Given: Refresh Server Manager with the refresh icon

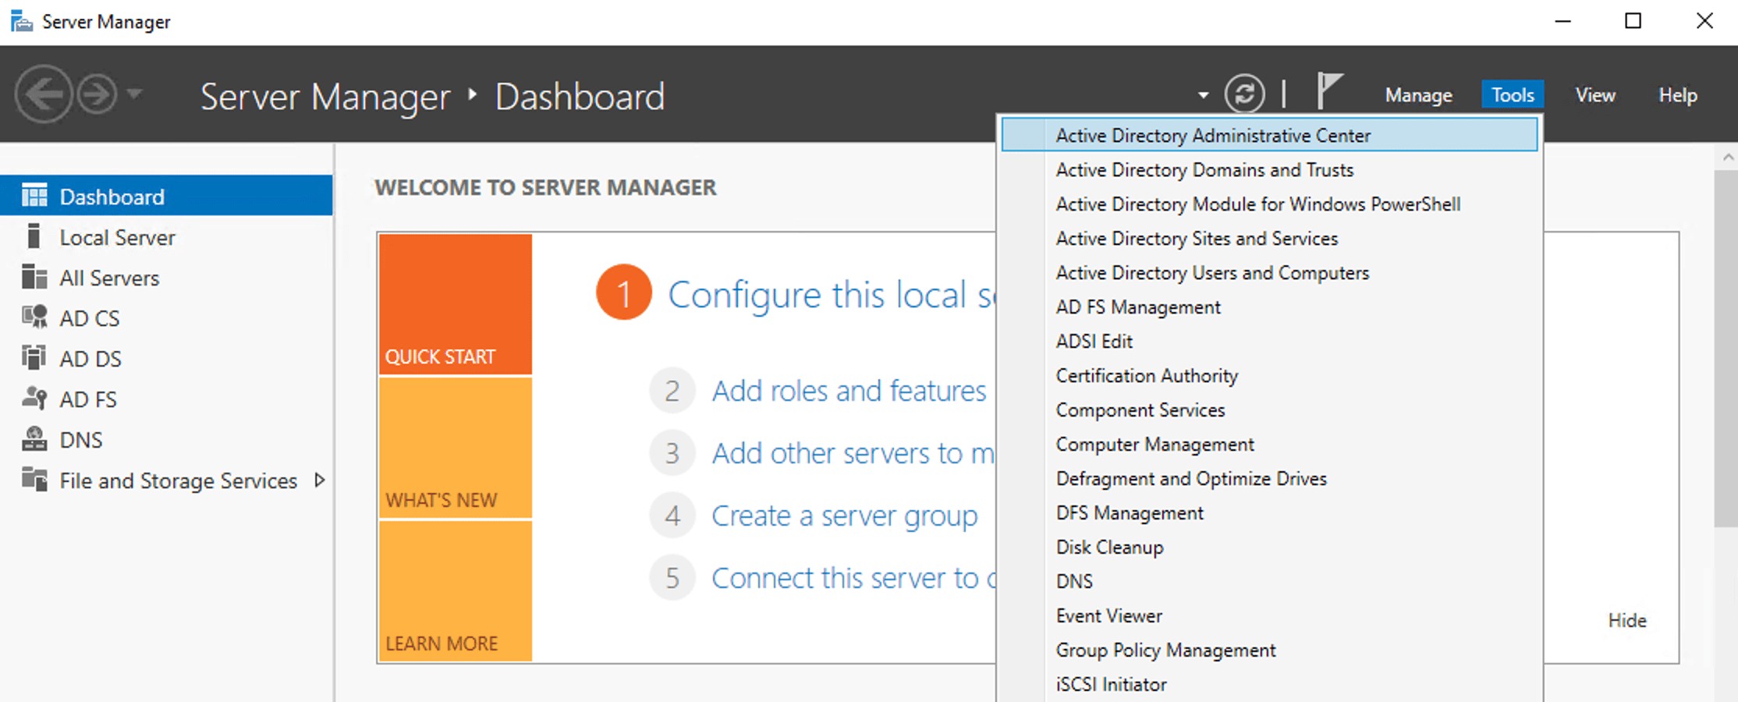Looking at the screenshot, I should click(x=1245, y=93).
